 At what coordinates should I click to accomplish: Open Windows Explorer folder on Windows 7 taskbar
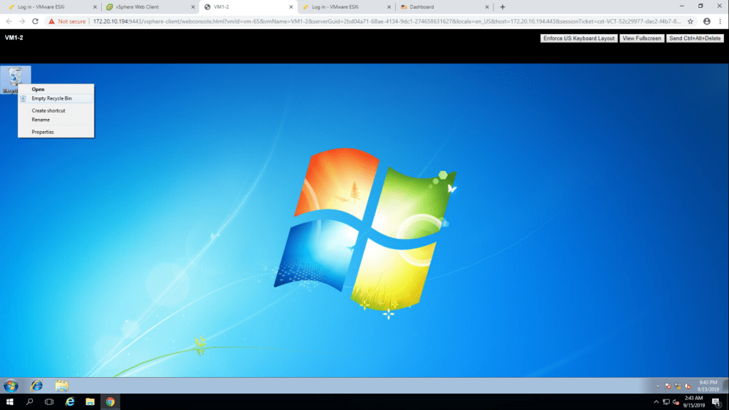coord(62,385)
